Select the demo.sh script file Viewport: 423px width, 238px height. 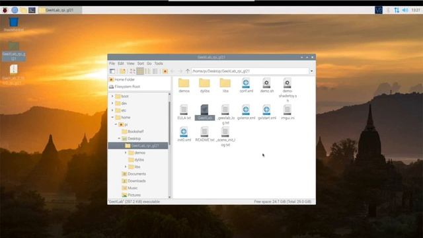pyautogui.click(x=267, y=85)
